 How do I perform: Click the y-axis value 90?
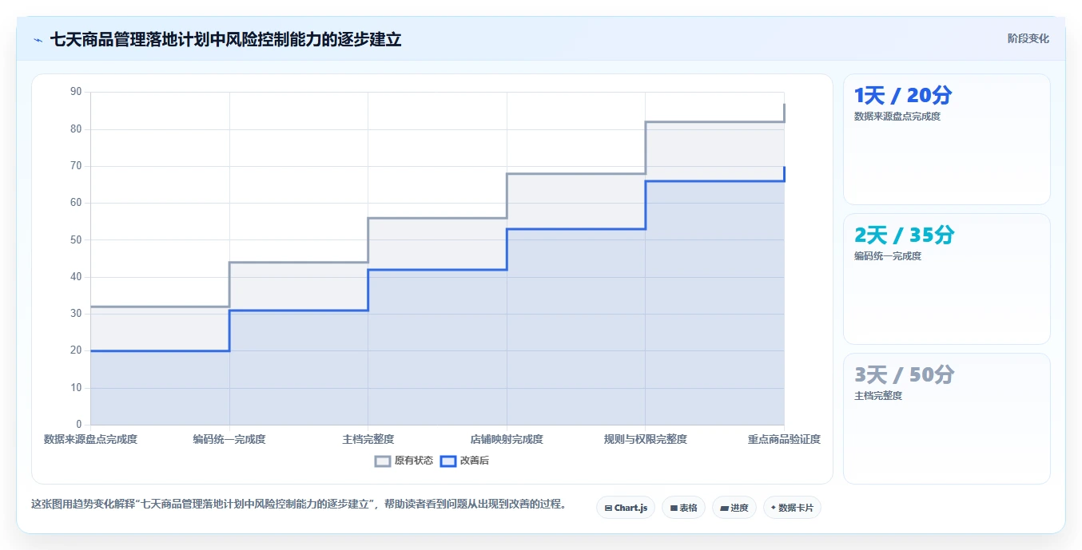click(x=76, y=92)
